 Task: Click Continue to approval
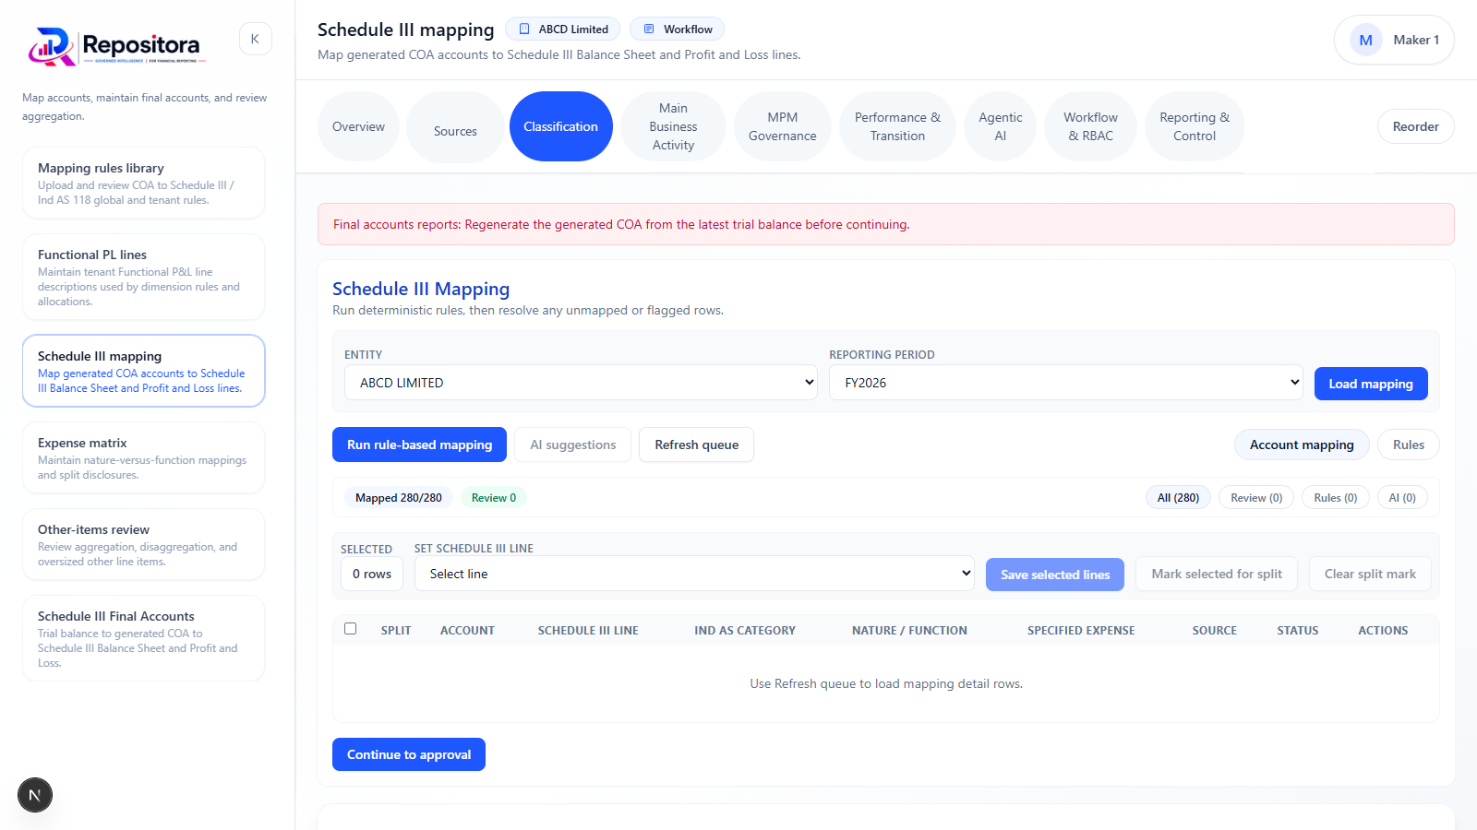pos(409,754)
